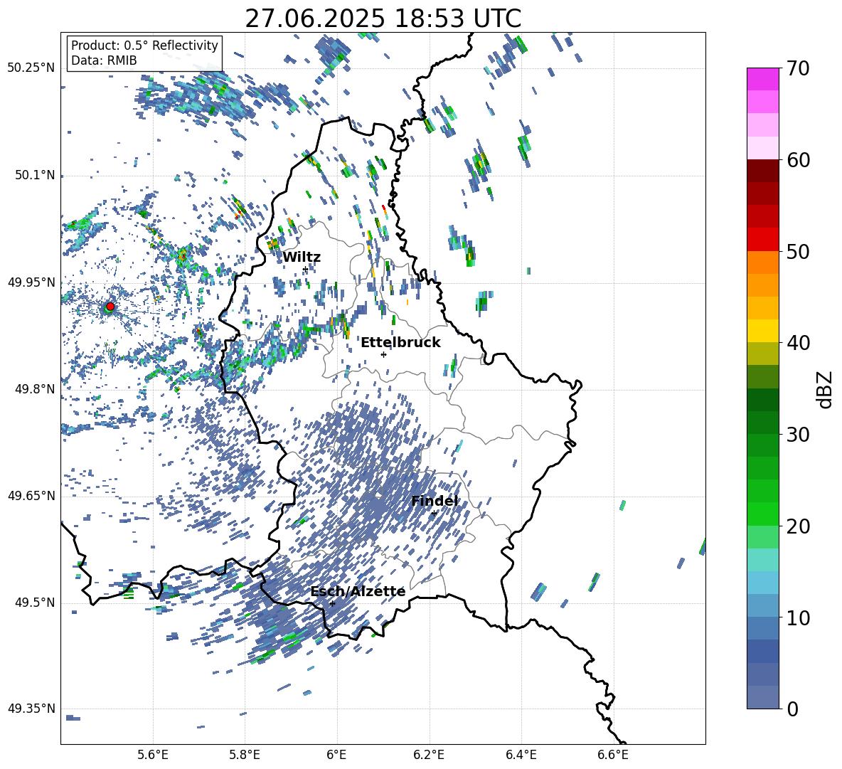The image size is (842, 769).
Task: Click the 50 colorbar tick label
Action: point(799,252)
